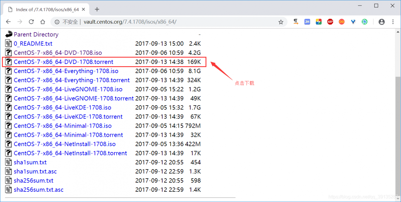401x202 pixels.
Task: Download CentOS-7-x86_64-NetInstall-1708.torrent
Action: coord(70,153)
